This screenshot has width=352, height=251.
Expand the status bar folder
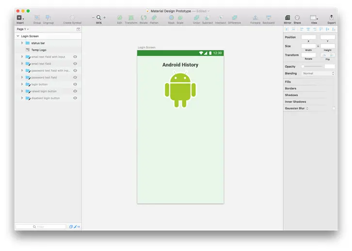coord(22,43)
